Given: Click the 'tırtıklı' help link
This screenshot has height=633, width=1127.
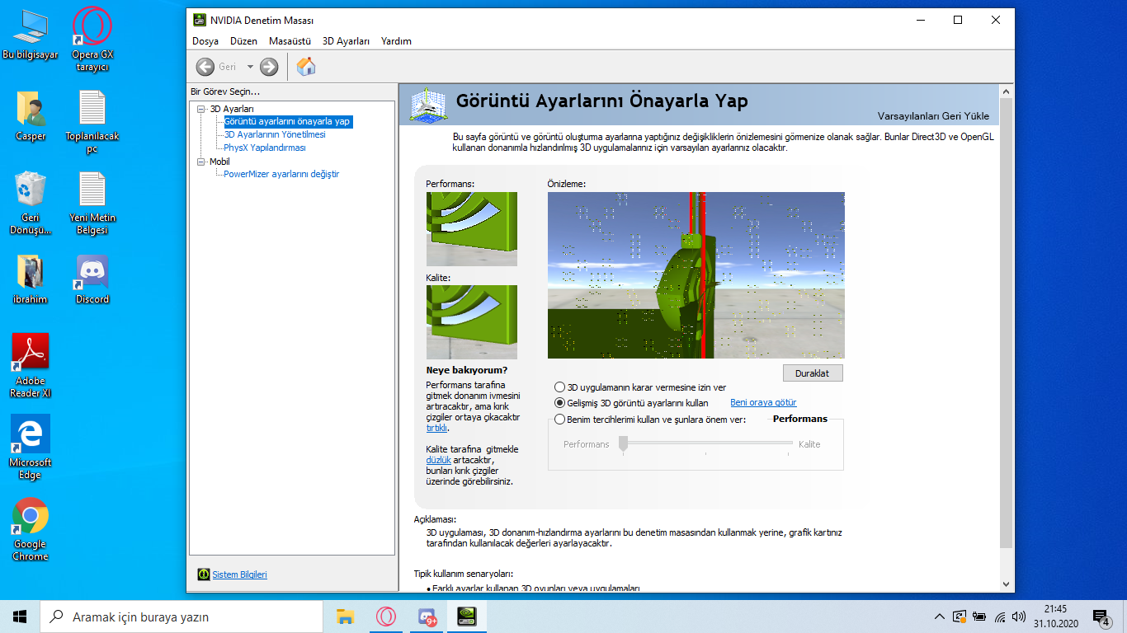Looking at the screenshot, I should 436,429.
